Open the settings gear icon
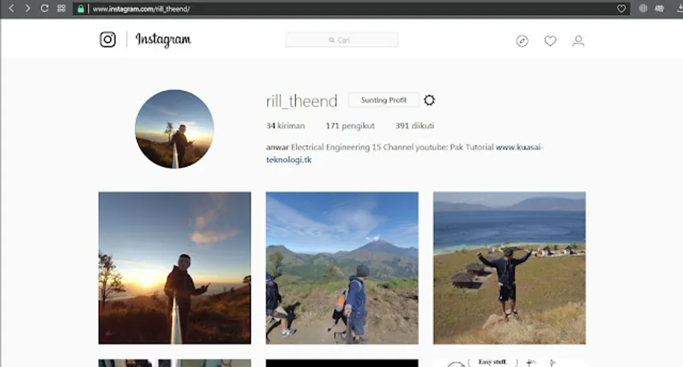683x367 pixels. 429,100
